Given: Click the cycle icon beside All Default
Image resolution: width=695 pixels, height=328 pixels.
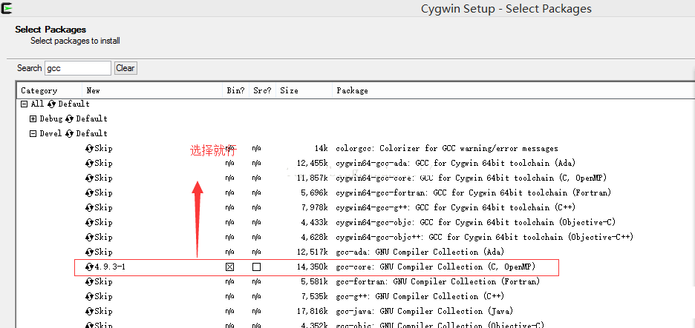Looking at the screenshot, I should tap(51, 104).
